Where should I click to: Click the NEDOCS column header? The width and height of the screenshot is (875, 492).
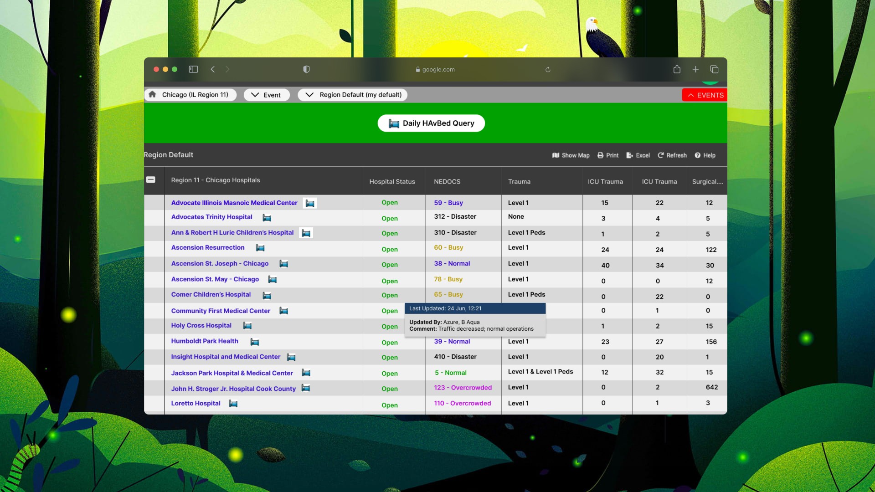[x=447, y=181]
